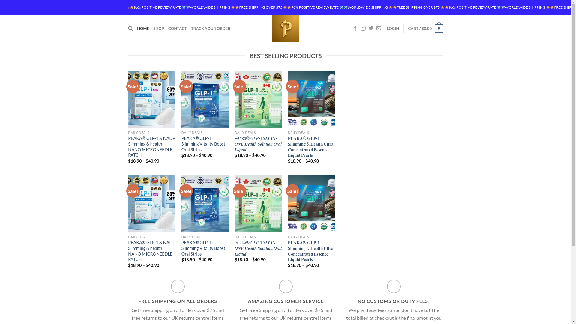Open second-row SIX IN-ONE Oral Liquid image

[258, 203]
